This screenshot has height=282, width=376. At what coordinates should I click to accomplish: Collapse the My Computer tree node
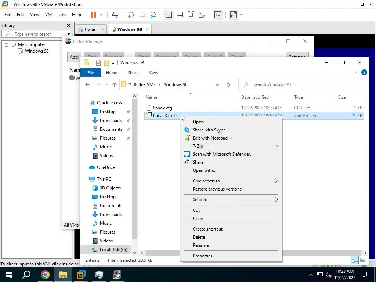coord(7,44)
